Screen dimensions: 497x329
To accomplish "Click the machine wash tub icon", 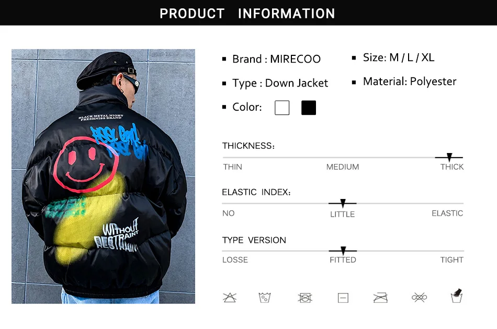I will pos(265,297).
